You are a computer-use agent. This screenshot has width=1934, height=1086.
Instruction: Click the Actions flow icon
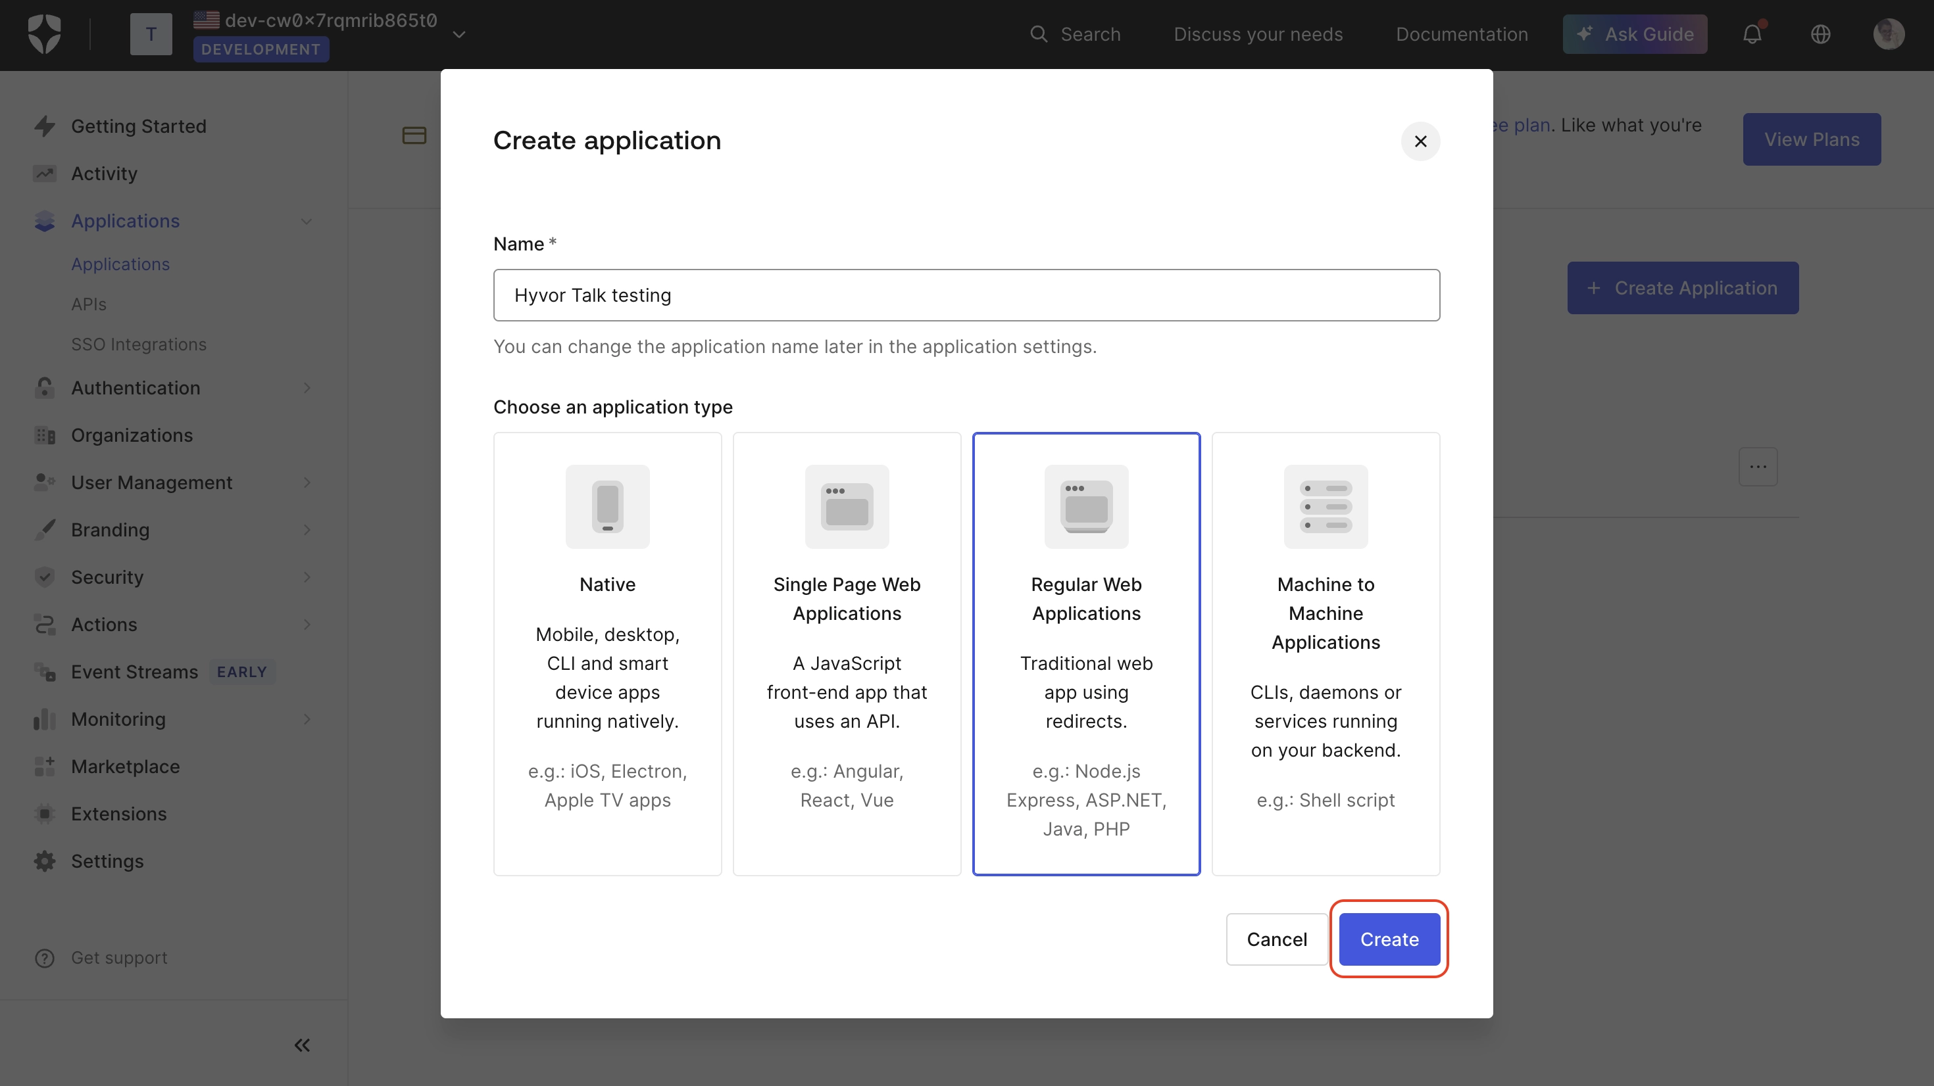pyautogui.click(x=44, y=625)
